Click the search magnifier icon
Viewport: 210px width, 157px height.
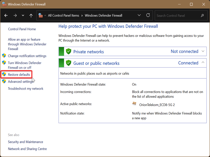[x=202, y=16]
